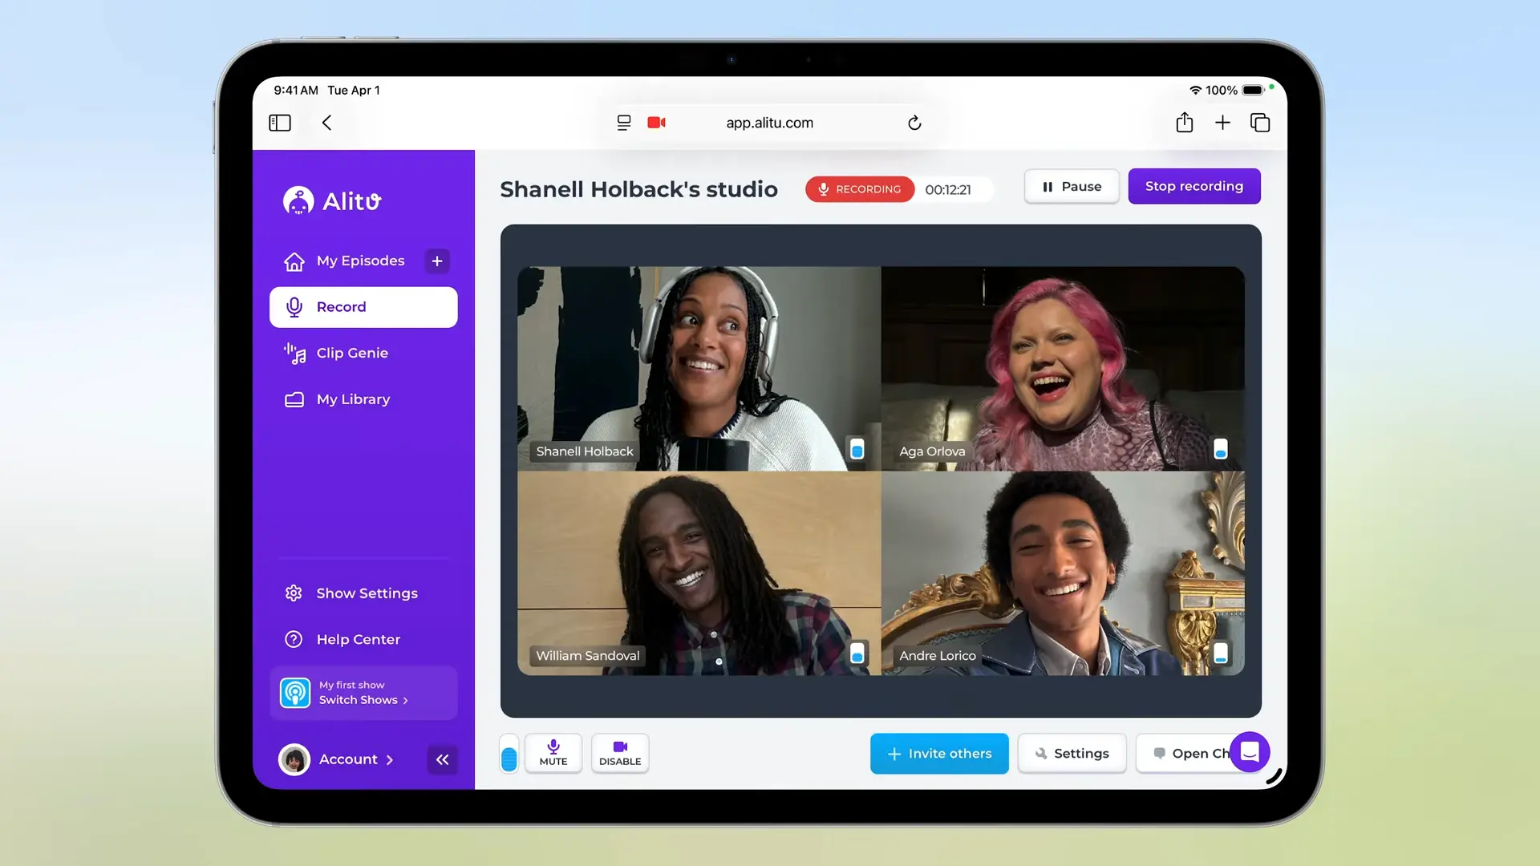
Task: Mute the microphone
Action: pyautogui.click(x=553, y=753)
